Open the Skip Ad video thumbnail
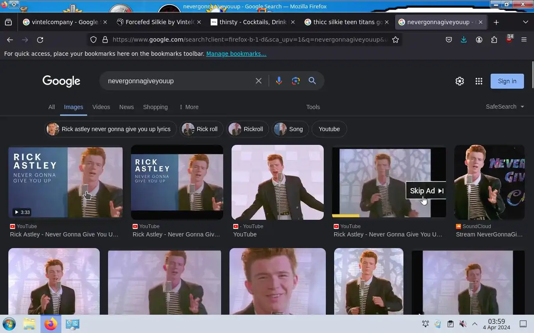 pos(389,182)
